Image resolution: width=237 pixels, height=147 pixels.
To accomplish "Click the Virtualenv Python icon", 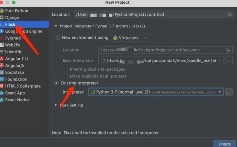I will click(x=115, y=38).
